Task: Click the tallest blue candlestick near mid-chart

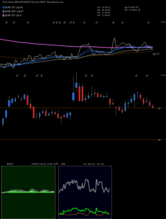Action: [x=73, y=96]
